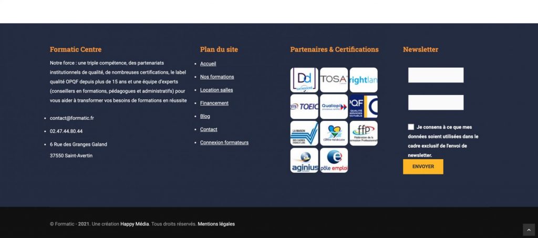The image size is (538, 238).
Task: Open the Pôle emploi logo
Action: [x=334, y=160]
